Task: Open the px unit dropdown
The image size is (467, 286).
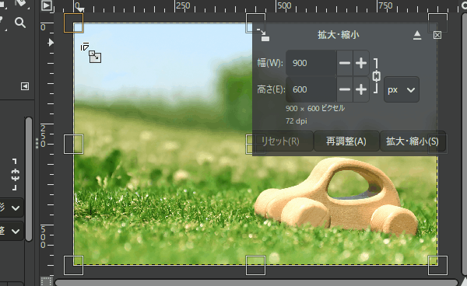Action: coord(402,89)
